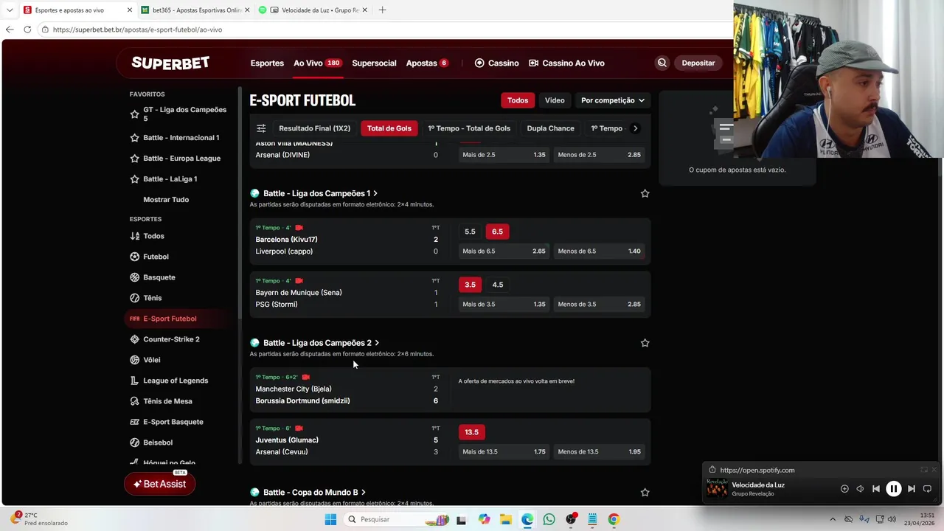Screen dimensions: 944x531
Task: Select Todos sports in sidebar
Action: tap(153, 236)
